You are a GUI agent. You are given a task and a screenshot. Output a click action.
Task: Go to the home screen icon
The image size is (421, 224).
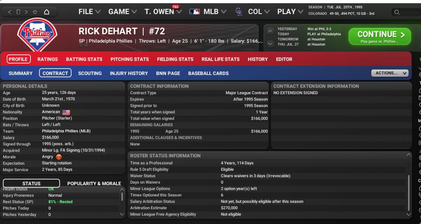(x=47, y=12)
